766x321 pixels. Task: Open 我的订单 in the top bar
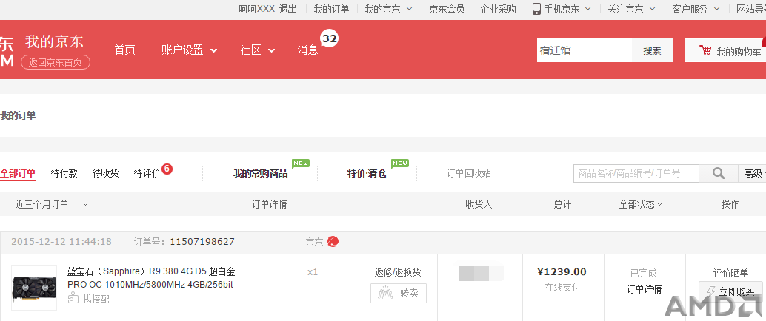331,9
